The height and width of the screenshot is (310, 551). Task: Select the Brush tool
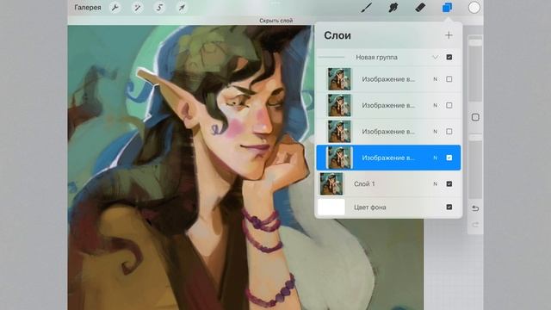point(367,8)
